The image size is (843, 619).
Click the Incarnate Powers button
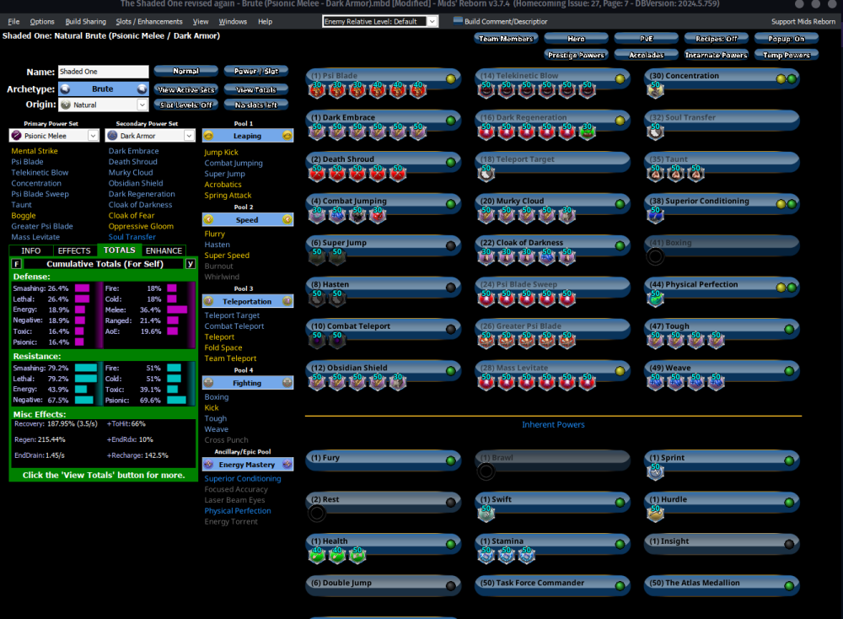[716, 55]
